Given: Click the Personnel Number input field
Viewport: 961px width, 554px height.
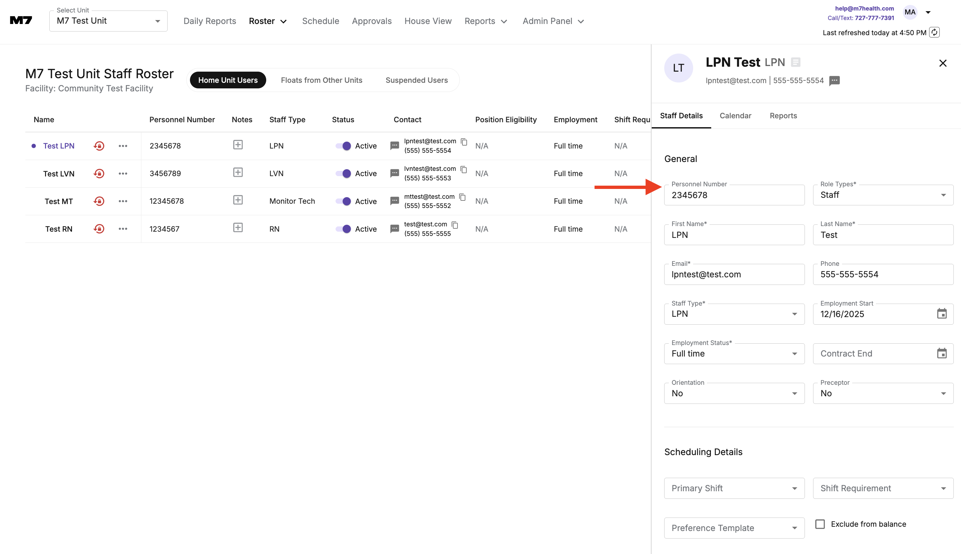Looking at the screenshot, I should pos(734,195).
